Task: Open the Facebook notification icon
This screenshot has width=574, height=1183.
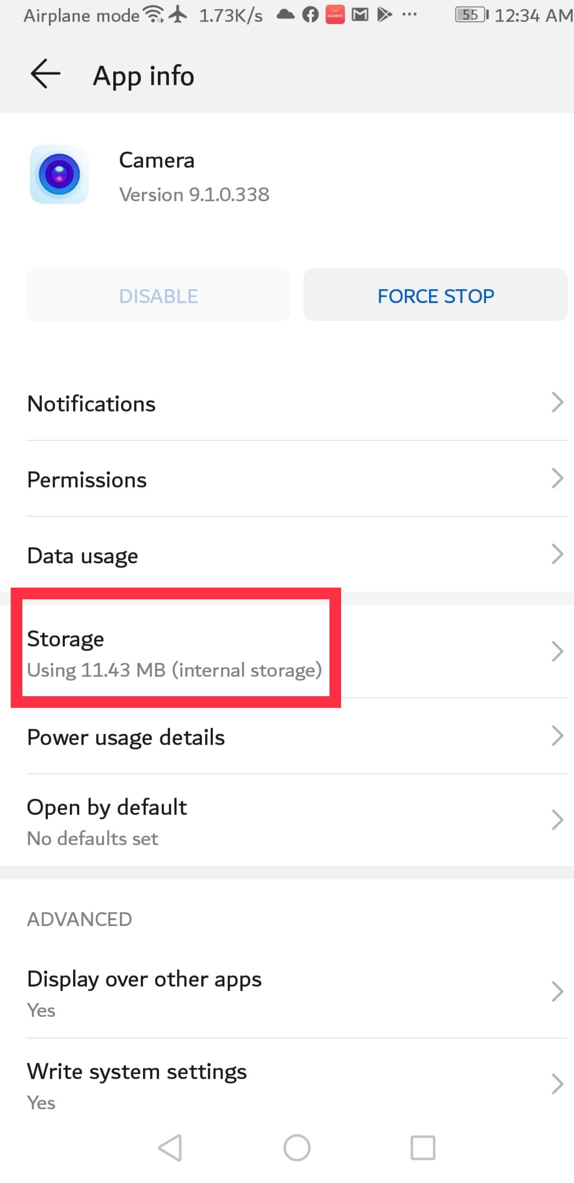Action: click(309, 14)
